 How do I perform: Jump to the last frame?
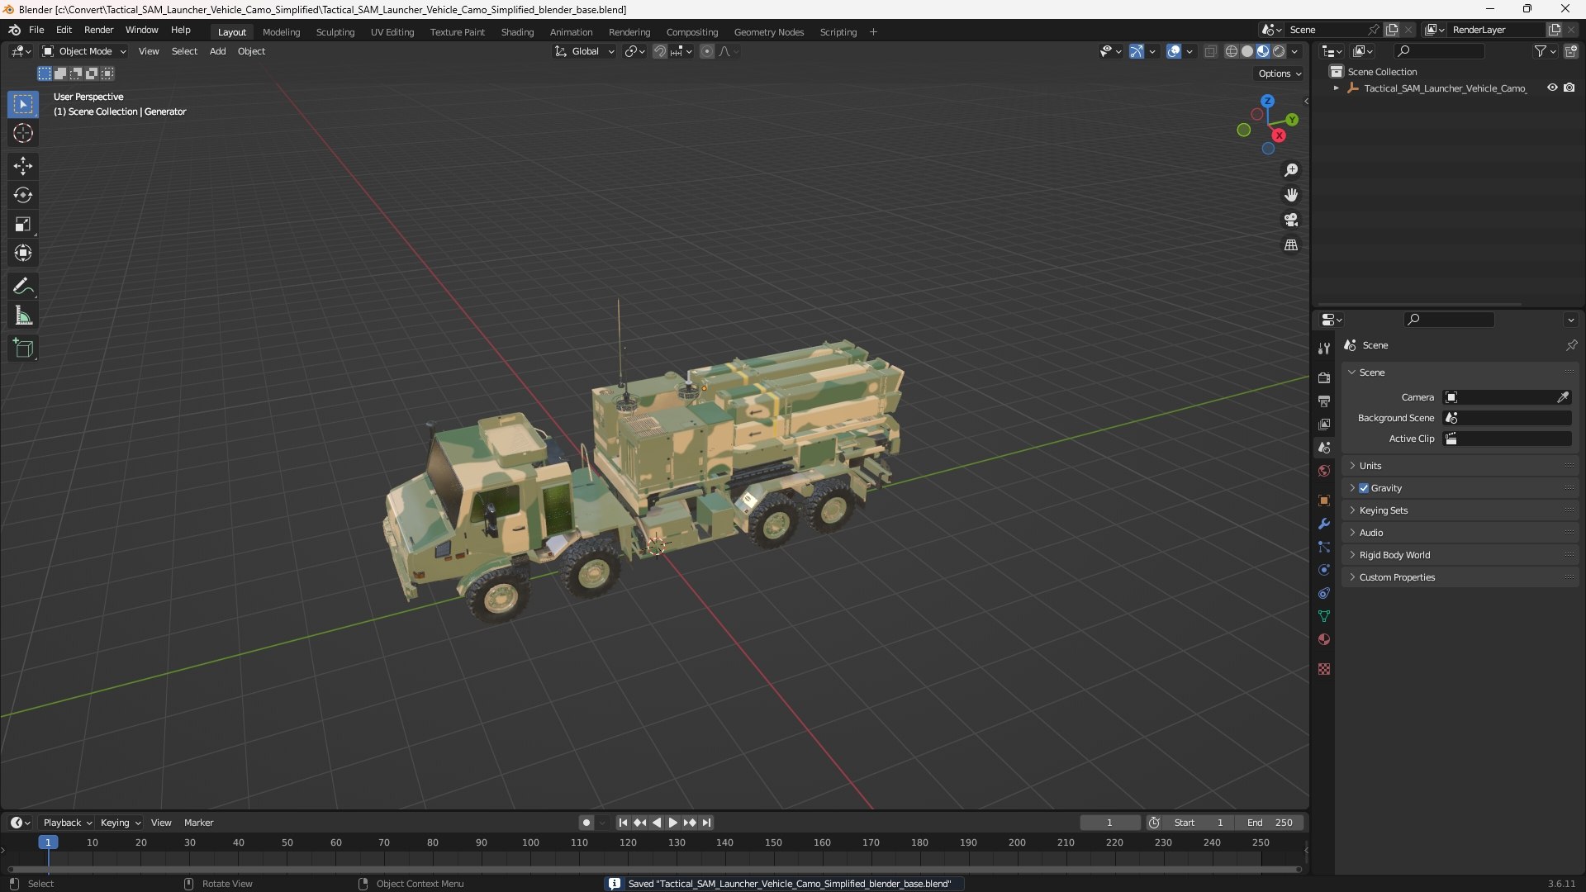click(706, 823)
